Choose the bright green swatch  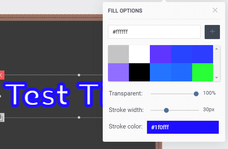point(203,72)
